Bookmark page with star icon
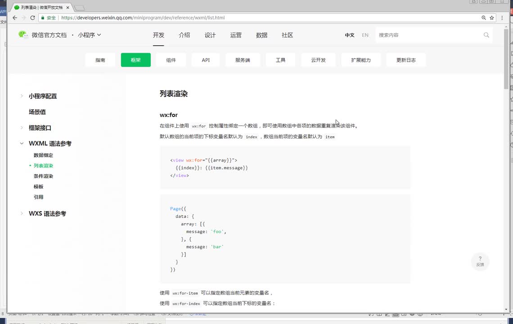This screenshot has width=513, height=324. (492, 18)
